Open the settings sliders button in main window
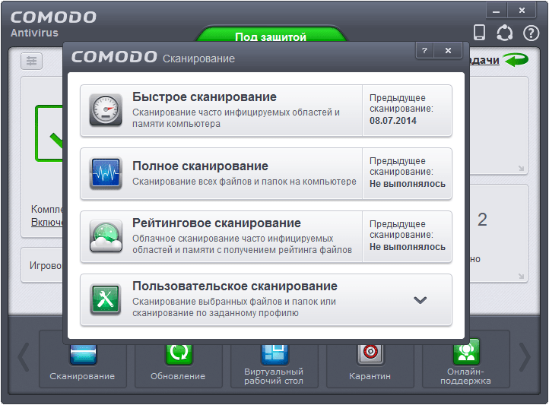 [31, 62]
